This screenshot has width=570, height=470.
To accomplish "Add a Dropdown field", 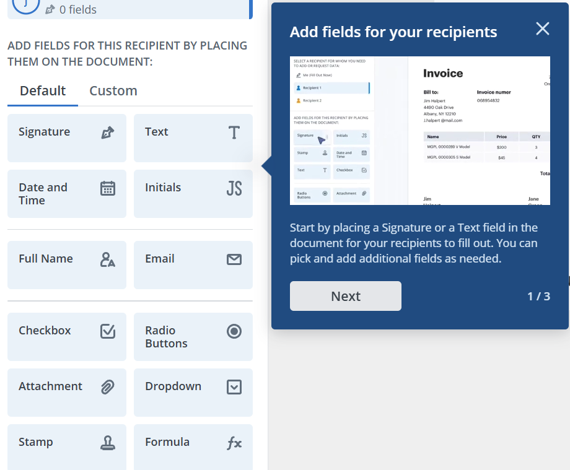I will [x=193, y=392].
